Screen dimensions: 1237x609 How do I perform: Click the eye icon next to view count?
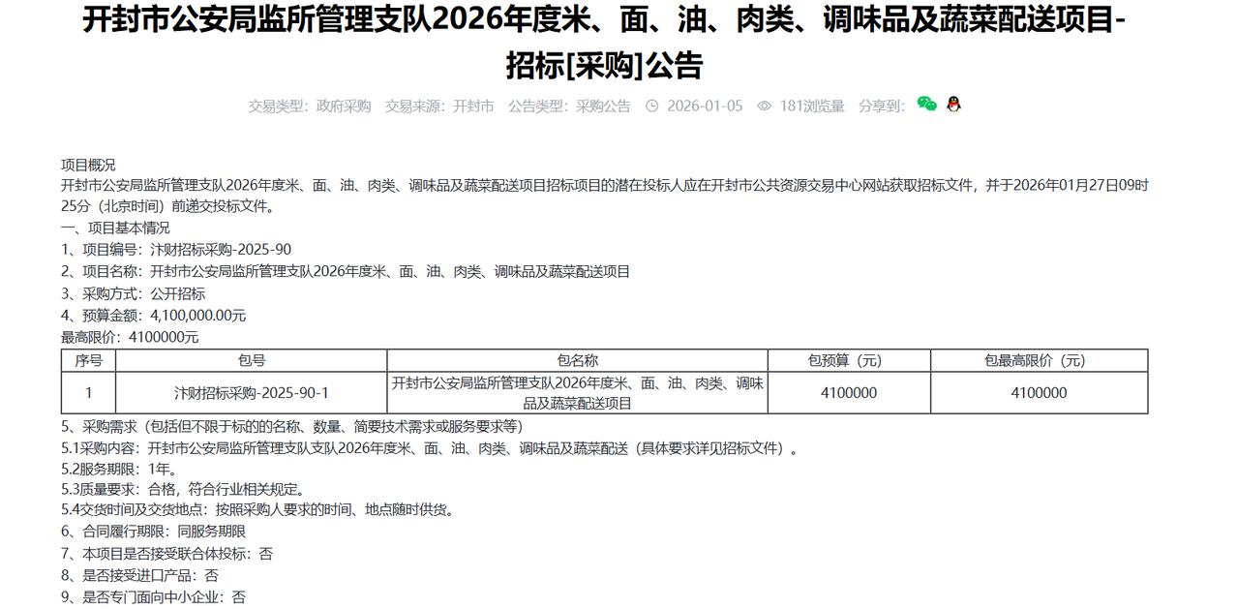(x=765, y=107)
